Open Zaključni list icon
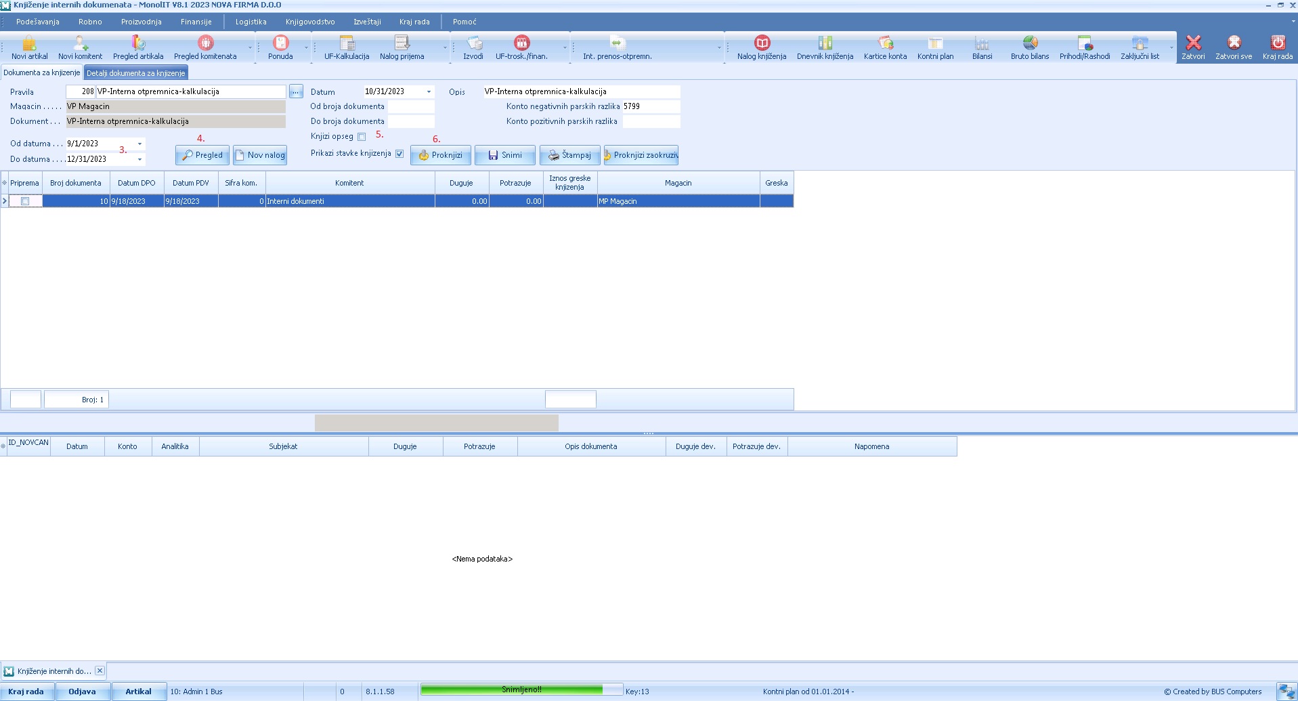The height and width of the screenshot is (701, 1298). point(1140,47)
